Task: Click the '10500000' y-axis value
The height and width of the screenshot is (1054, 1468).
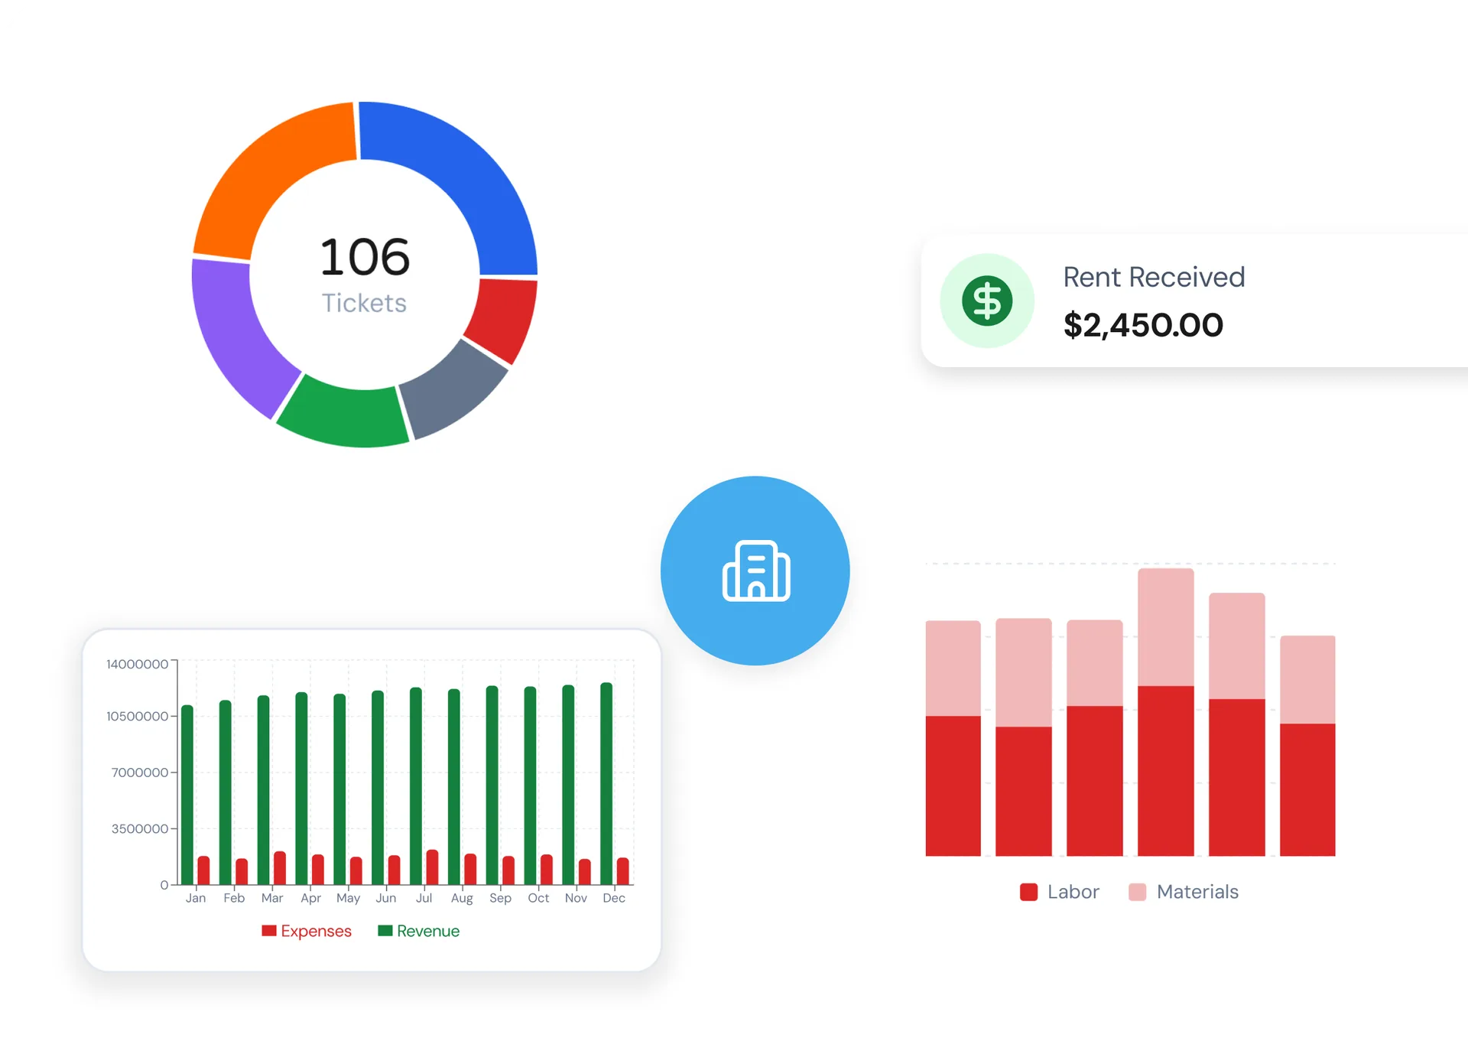Action: (137, 716)
